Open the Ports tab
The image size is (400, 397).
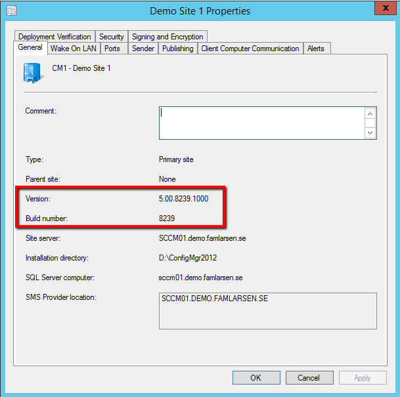[x=112, y=49]
